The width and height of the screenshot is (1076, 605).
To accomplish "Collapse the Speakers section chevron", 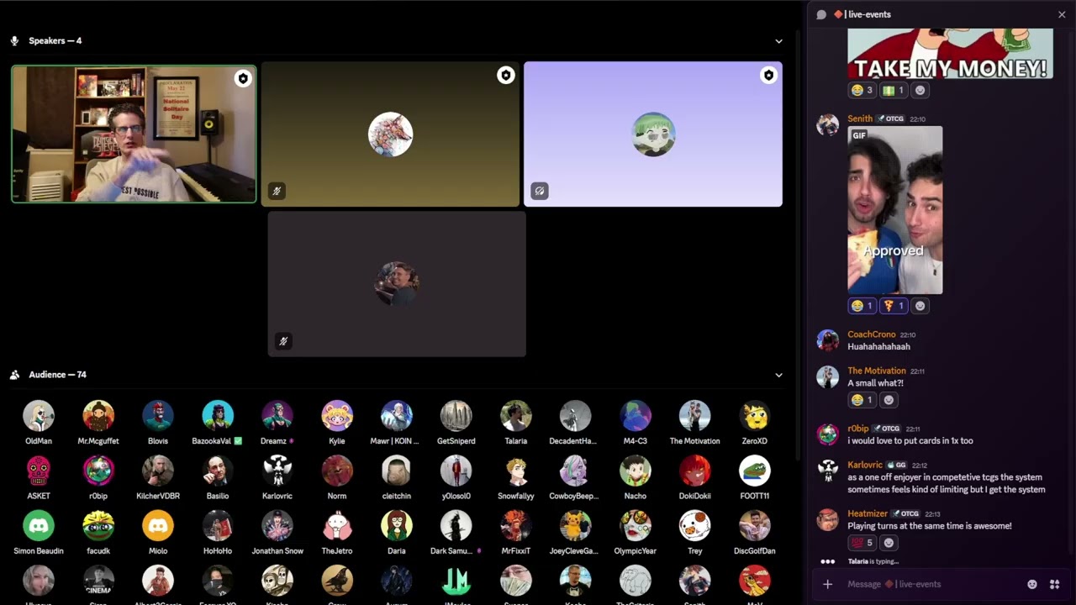I will 778,41.
